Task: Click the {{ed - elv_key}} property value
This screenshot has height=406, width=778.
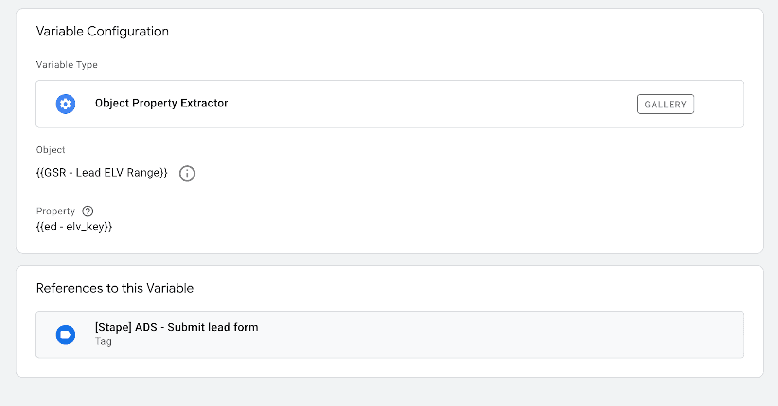Action: tap(74, 227)
